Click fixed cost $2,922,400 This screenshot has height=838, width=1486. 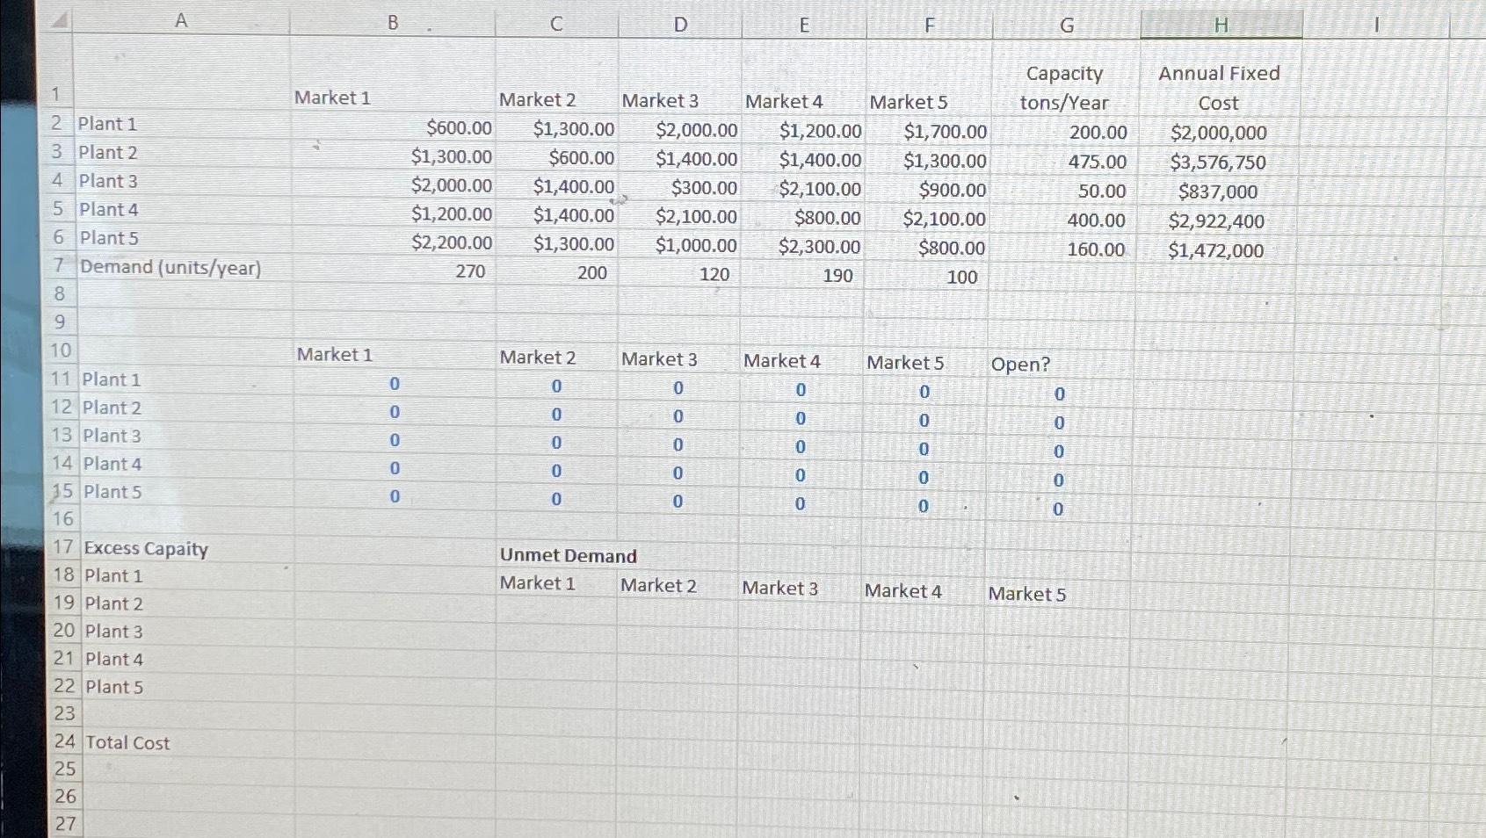point(1216,222)
